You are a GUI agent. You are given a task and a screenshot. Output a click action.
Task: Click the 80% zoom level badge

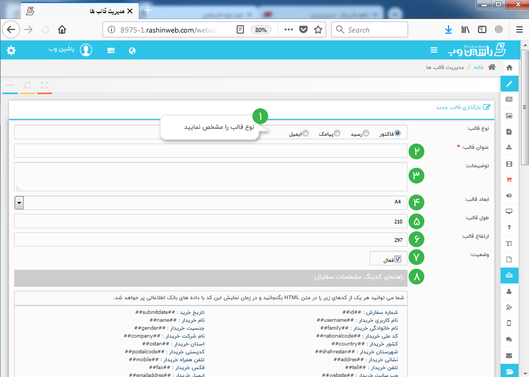coord(261,29)
